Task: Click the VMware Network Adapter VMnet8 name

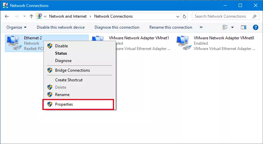Action: (224, 38)
